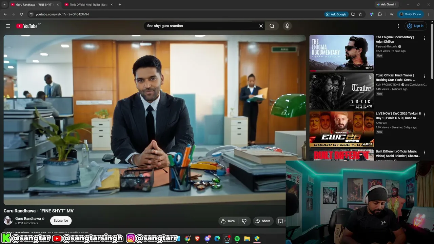Subscribe to Guru Randhawa channel
434x244 pixels.
point(61,221)
